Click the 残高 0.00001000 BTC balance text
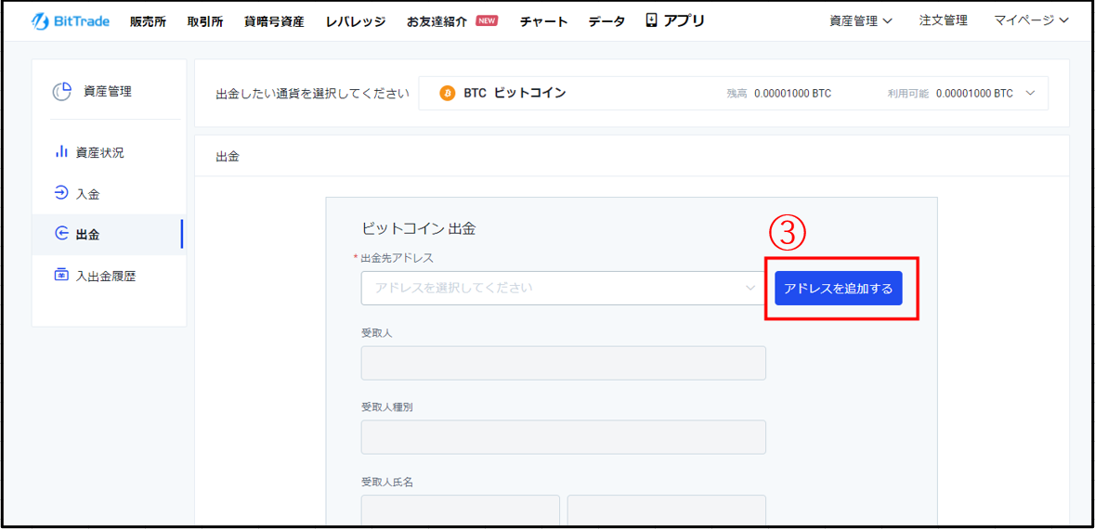The width and height of the screenshot is (1095, 529). 778,94
